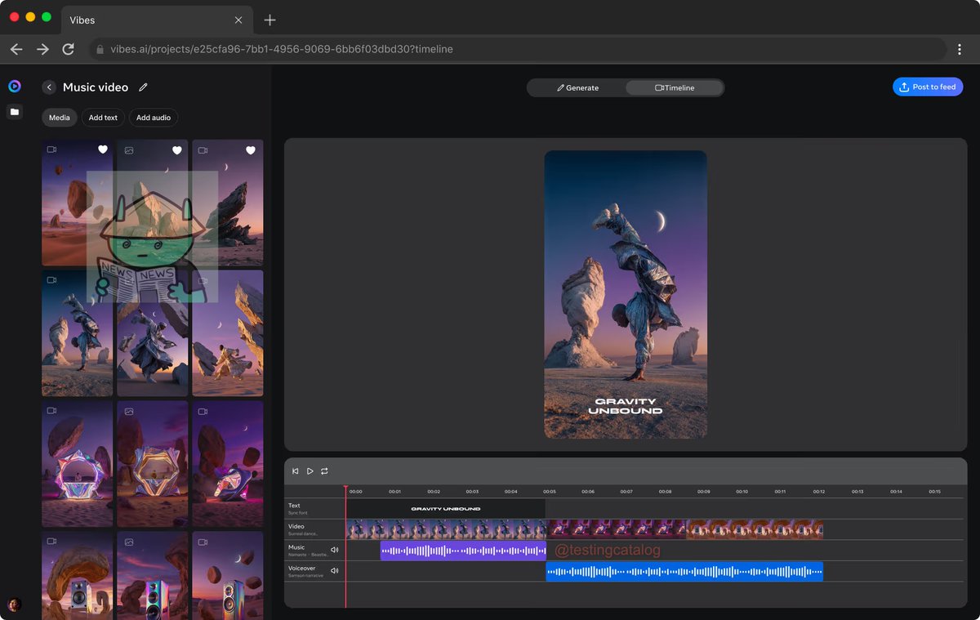Click the skip-to-start playback icon
This screenshot has width=980, height=620.
295,471
